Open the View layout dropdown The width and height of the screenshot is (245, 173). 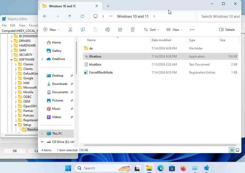(x=174, y=30)
